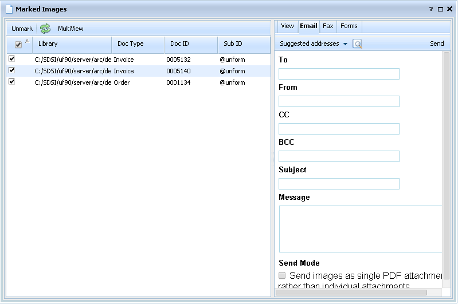Viewport: 458px width, 304px height.
Task: Switch to the Forms tab
Action: coord(349,26)
